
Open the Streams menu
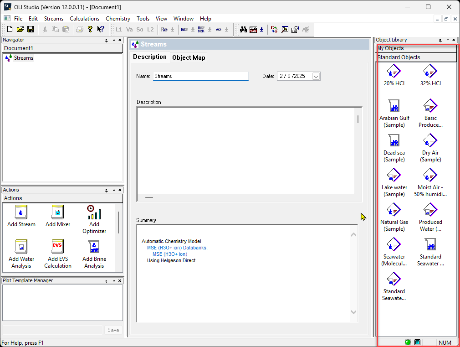54,19
